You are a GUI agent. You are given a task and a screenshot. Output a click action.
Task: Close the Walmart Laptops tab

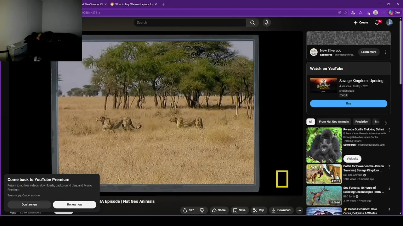click(x=156, y=4)
